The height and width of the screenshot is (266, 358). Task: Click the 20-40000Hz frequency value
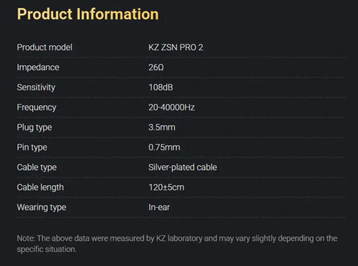point(172,107)
